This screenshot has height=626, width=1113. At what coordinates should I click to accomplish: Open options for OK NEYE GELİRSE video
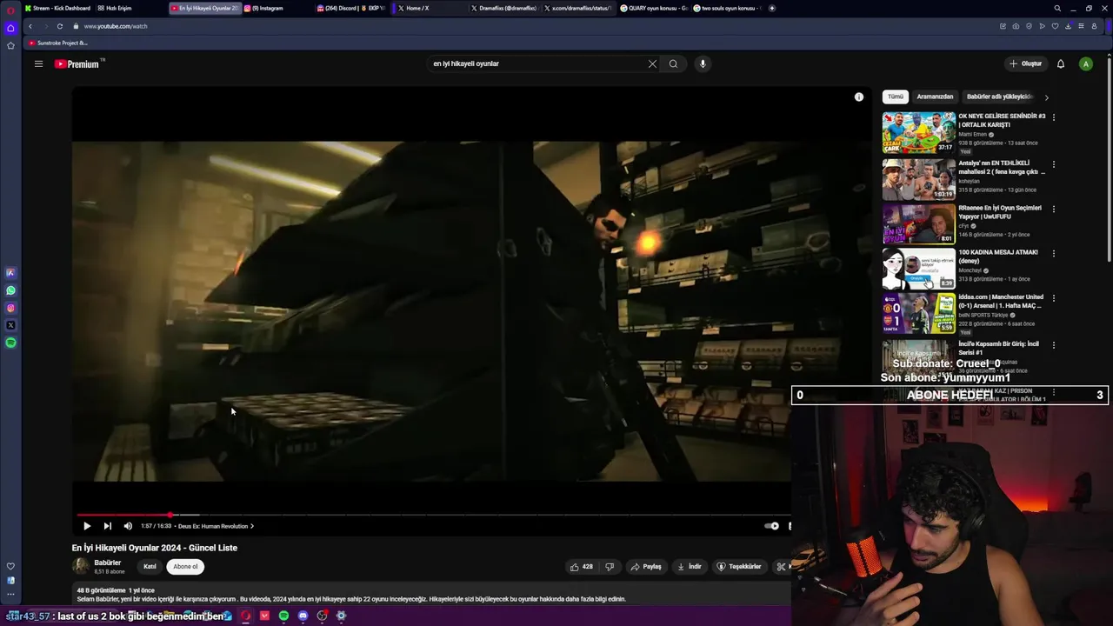(x=1054, y=117)
